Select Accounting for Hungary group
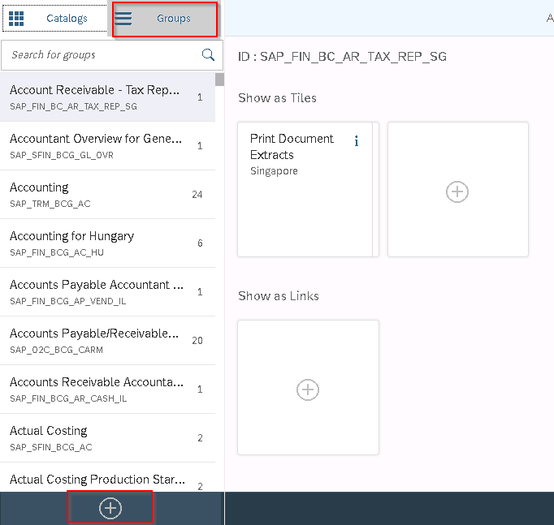The image size is (554, 525). pyautogui.click(x=95, y=243)
